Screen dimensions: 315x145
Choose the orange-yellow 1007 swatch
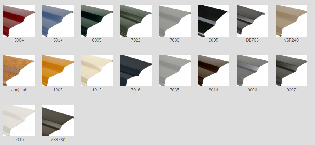pyautogui.click(x=58, y=71)
